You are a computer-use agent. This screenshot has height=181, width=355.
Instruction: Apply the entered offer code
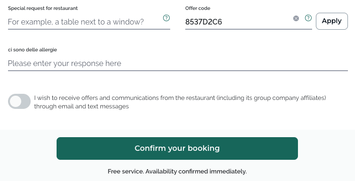332,21
